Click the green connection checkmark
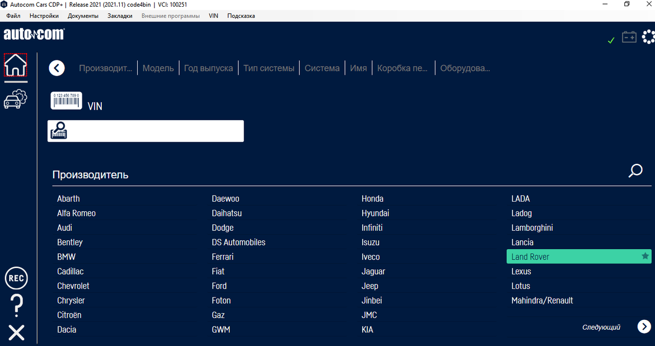The width and height of the screenshot is (655, 346). [x=611, y=40]
